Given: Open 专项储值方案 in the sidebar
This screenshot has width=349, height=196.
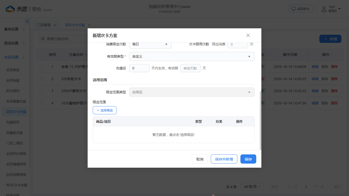Looking at the screenshot, I should (x=16, y=101).
